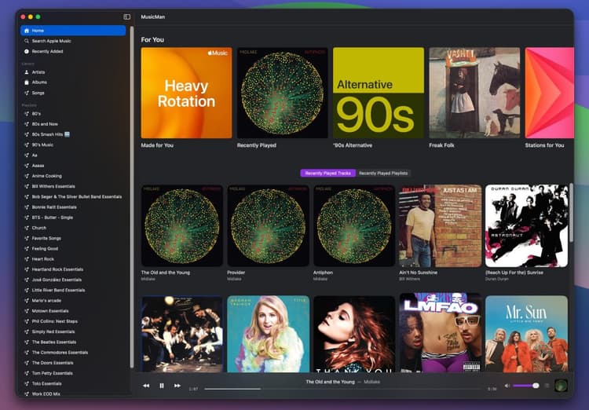Switch to Recently Played Playlists tab
This screenshot has width=589, height=410.
click(x=383, y=174)
